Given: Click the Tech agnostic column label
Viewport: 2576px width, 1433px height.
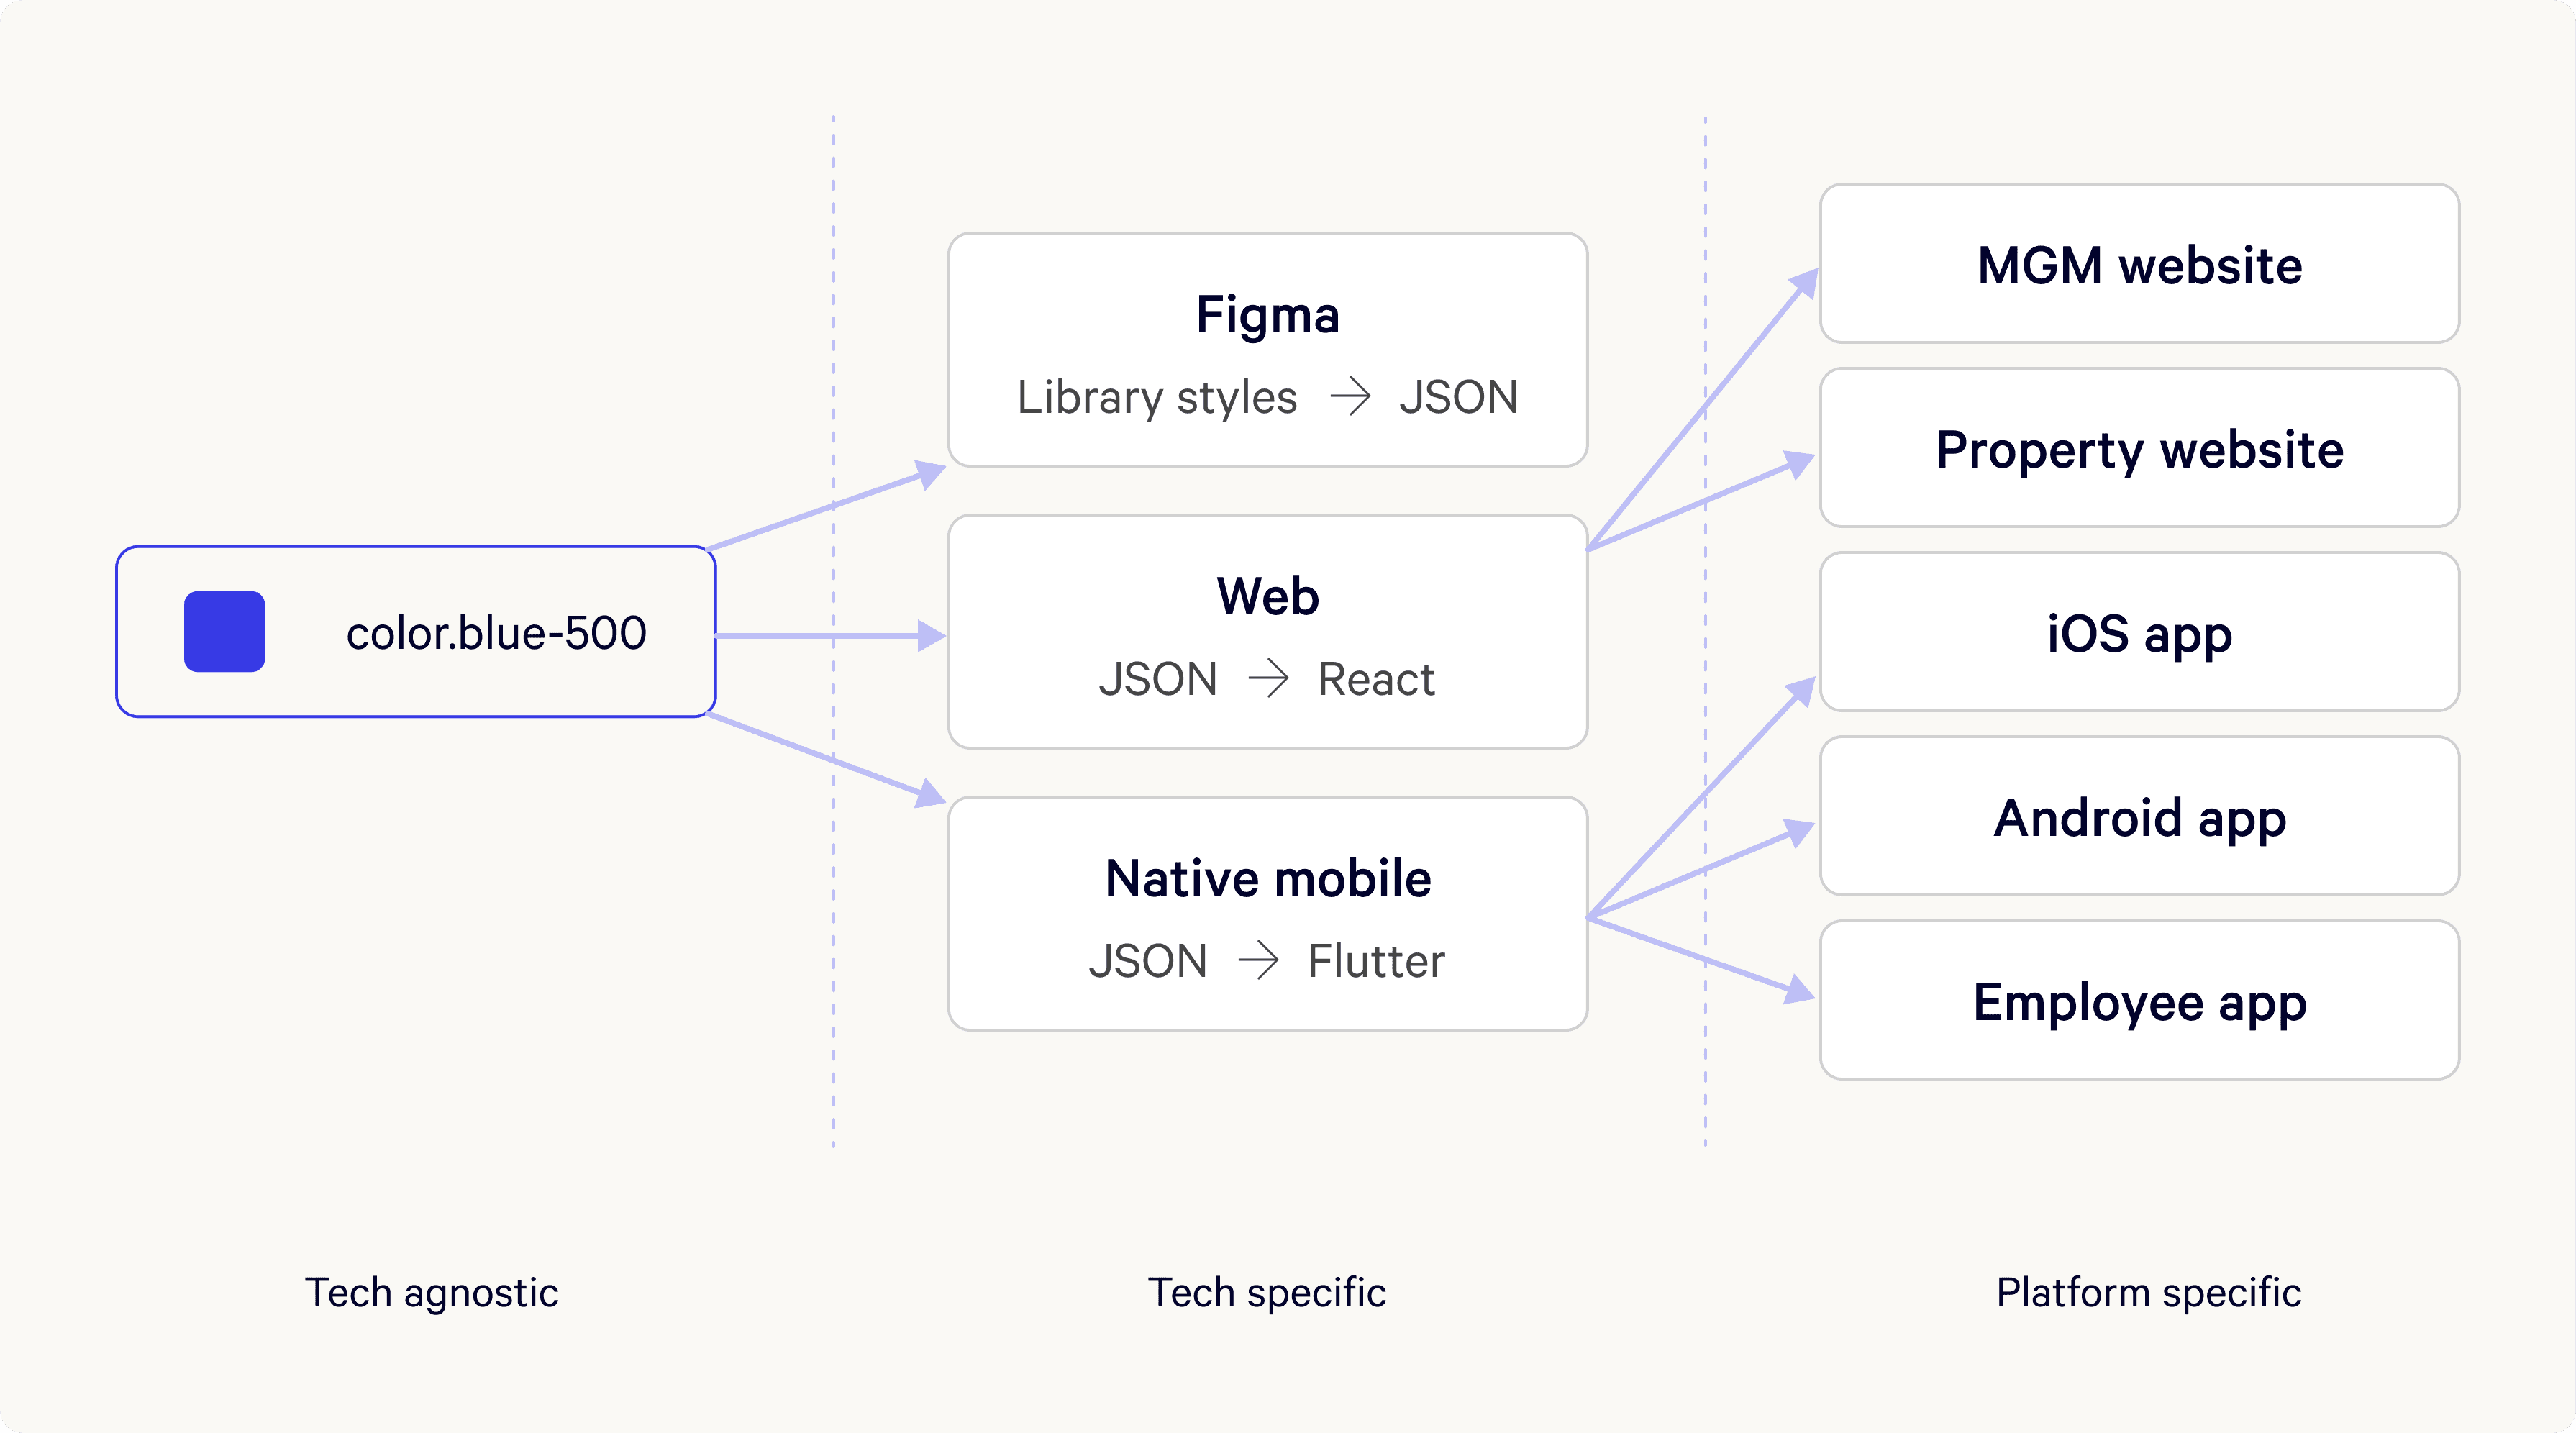Looking at the screenshot, I should click(x=431, y=1292).
